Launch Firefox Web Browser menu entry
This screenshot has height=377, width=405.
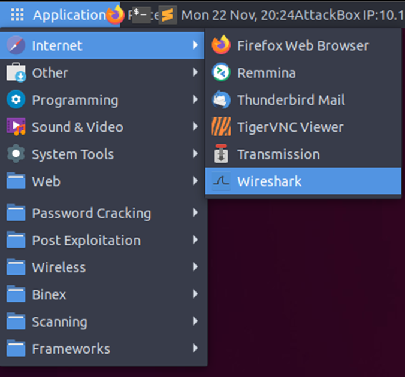point(303,45)
